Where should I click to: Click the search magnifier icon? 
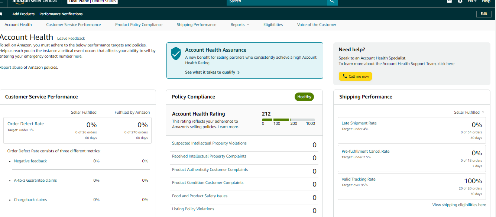click(x=333, y=1)
